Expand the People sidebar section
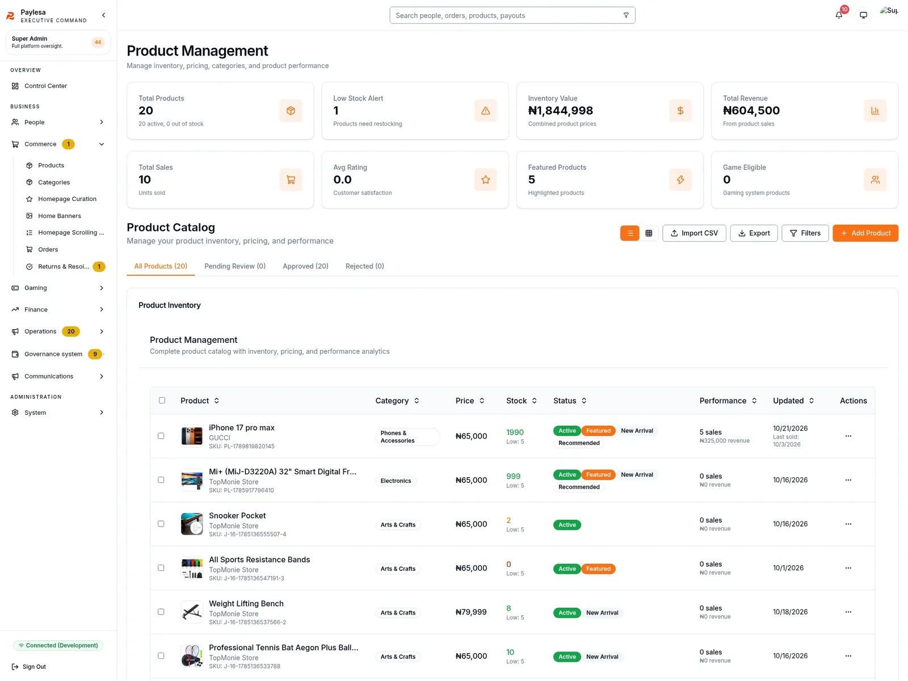The image size is (908, 681). click(58, 123)
